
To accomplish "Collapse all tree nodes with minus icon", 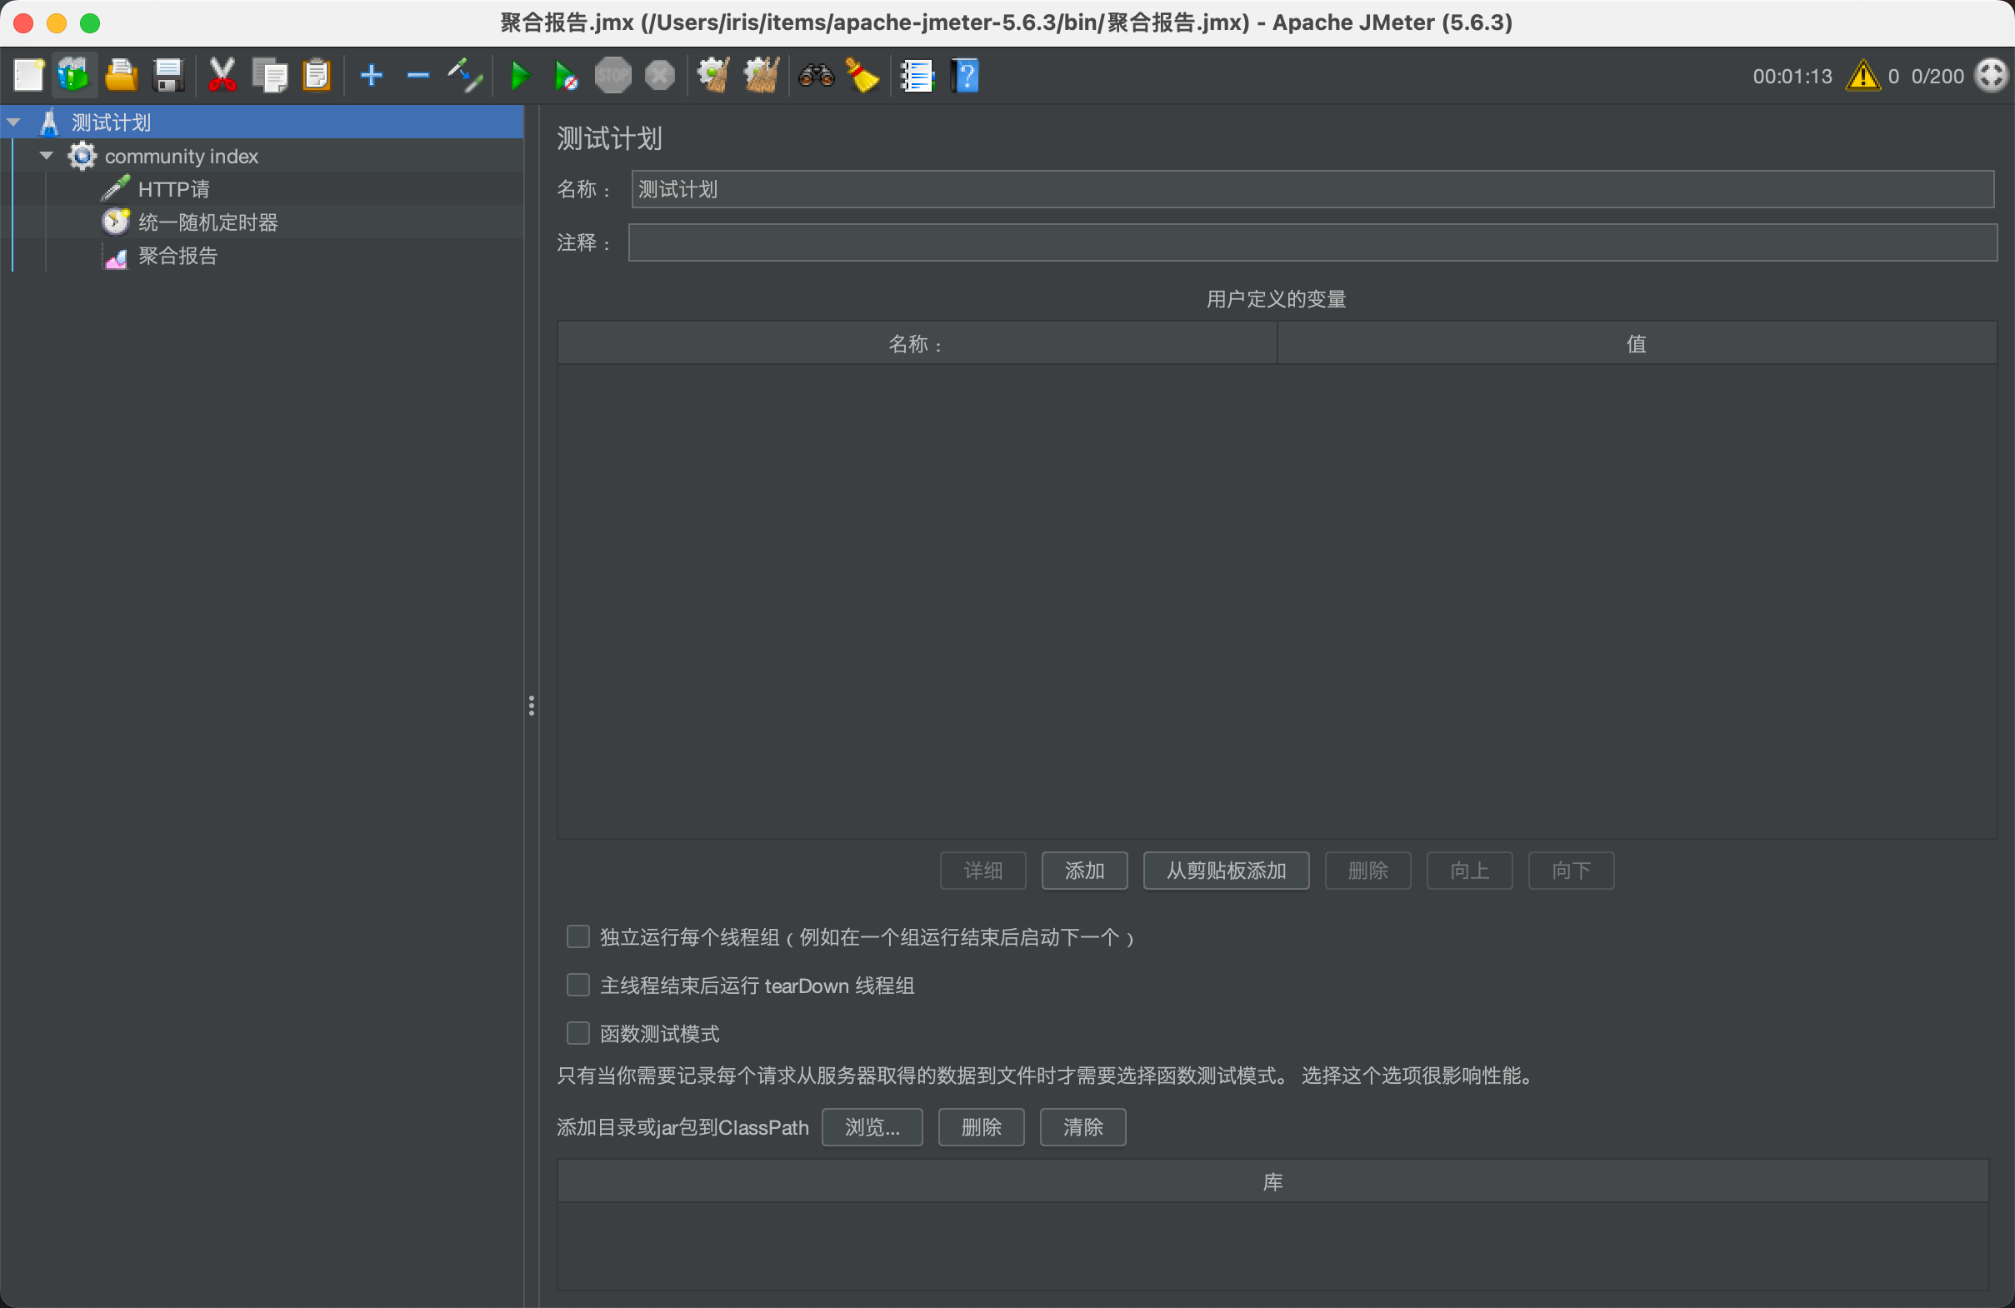I will point(418,75).
